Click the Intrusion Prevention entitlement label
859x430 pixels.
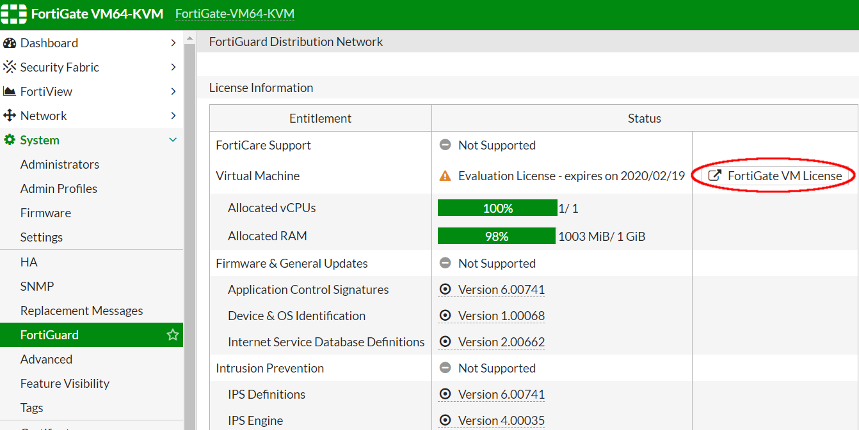click(269, 368)
